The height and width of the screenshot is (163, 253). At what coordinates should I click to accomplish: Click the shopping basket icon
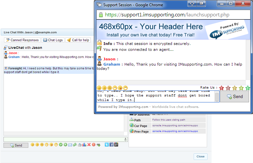[79, 145]
